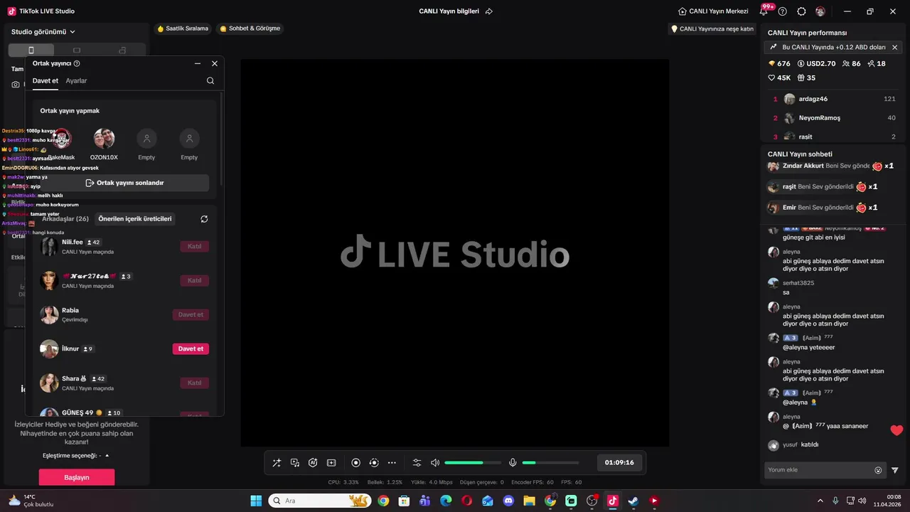The image size is (910, 512).
Task: Click the 01:09:16 live timer
Action: click(619, 462)
